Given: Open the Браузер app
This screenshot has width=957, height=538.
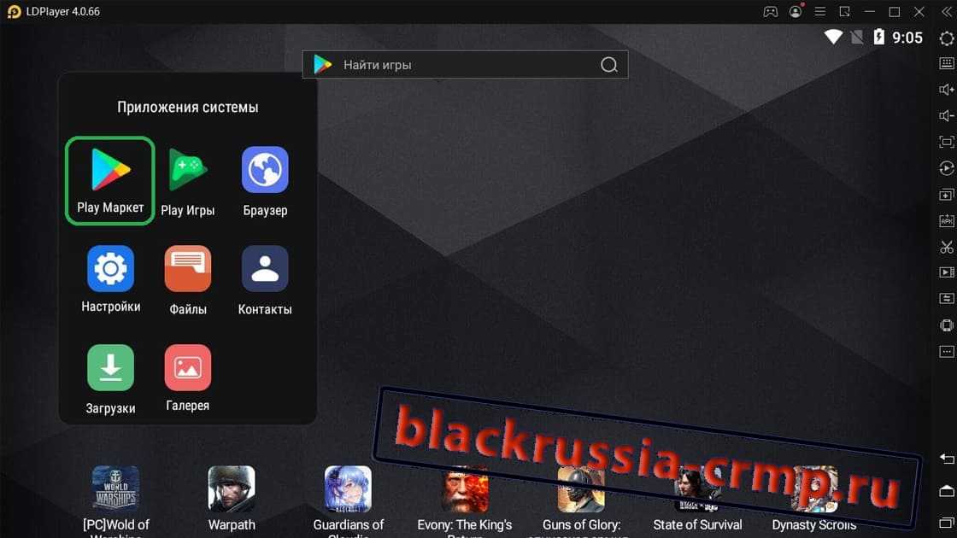Looking at the screenshot, I should point(265,179).
